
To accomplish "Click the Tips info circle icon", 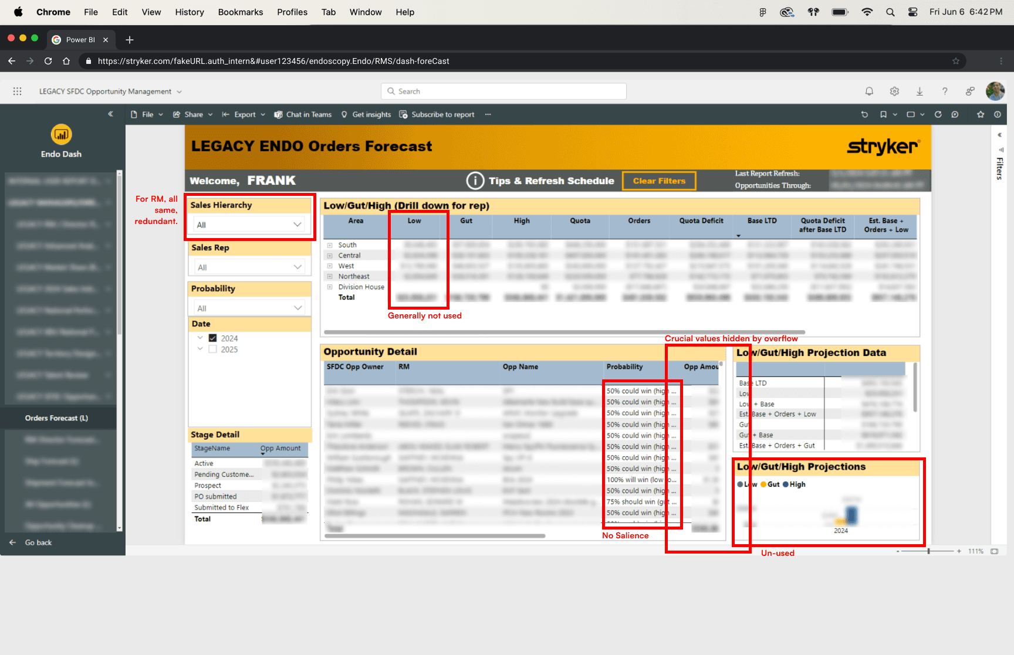I will click(475, 181).
